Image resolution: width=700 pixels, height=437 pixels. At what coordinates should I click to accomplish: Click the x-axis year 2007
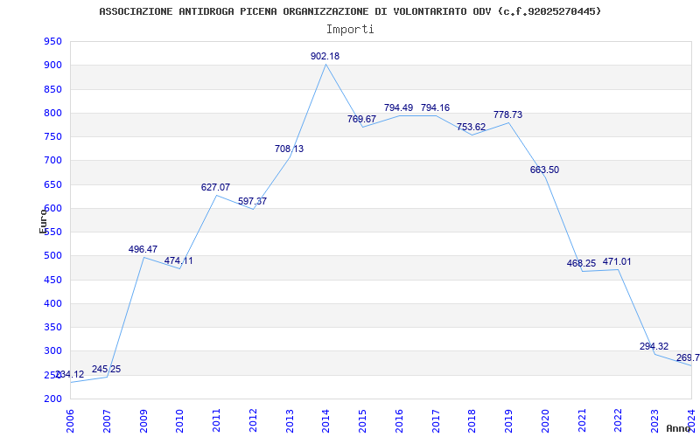tap(107, 420)
